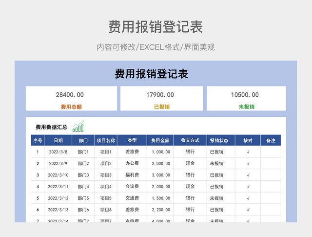The width and height of the screenshot is (312, 237).
Task: Click the green 未报销 summary label
Action: click(247, 107)
